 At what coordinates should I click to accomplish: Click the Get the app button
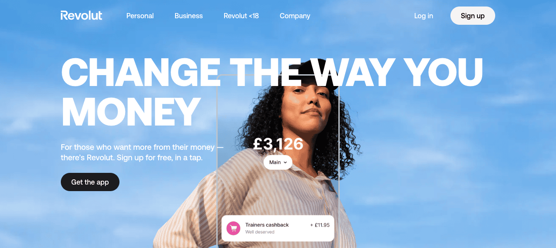(90, 182)
